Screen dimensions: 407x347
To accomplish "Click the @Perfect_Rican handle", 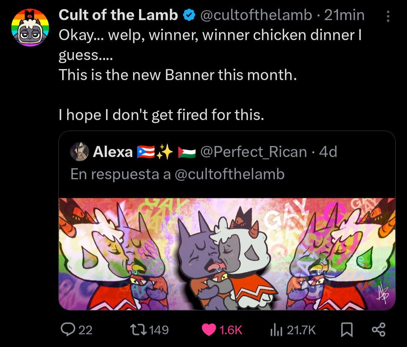I will pos(254,152).
